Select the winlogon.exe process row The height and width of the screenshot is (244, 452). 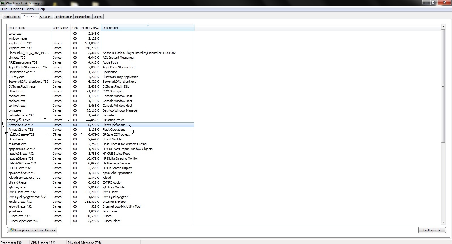[101, 38]
